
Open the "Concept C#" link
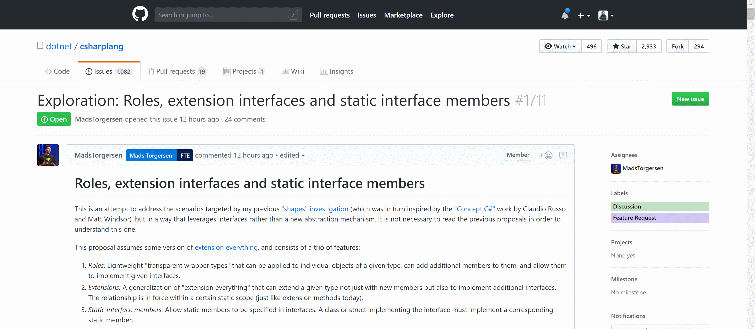click(474, 209)
